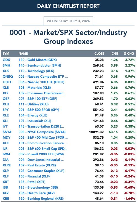The height and width of the screenshot is (203, 137).
Task: Select the ONEQ symbol link
Action: [x=8, y=77]
